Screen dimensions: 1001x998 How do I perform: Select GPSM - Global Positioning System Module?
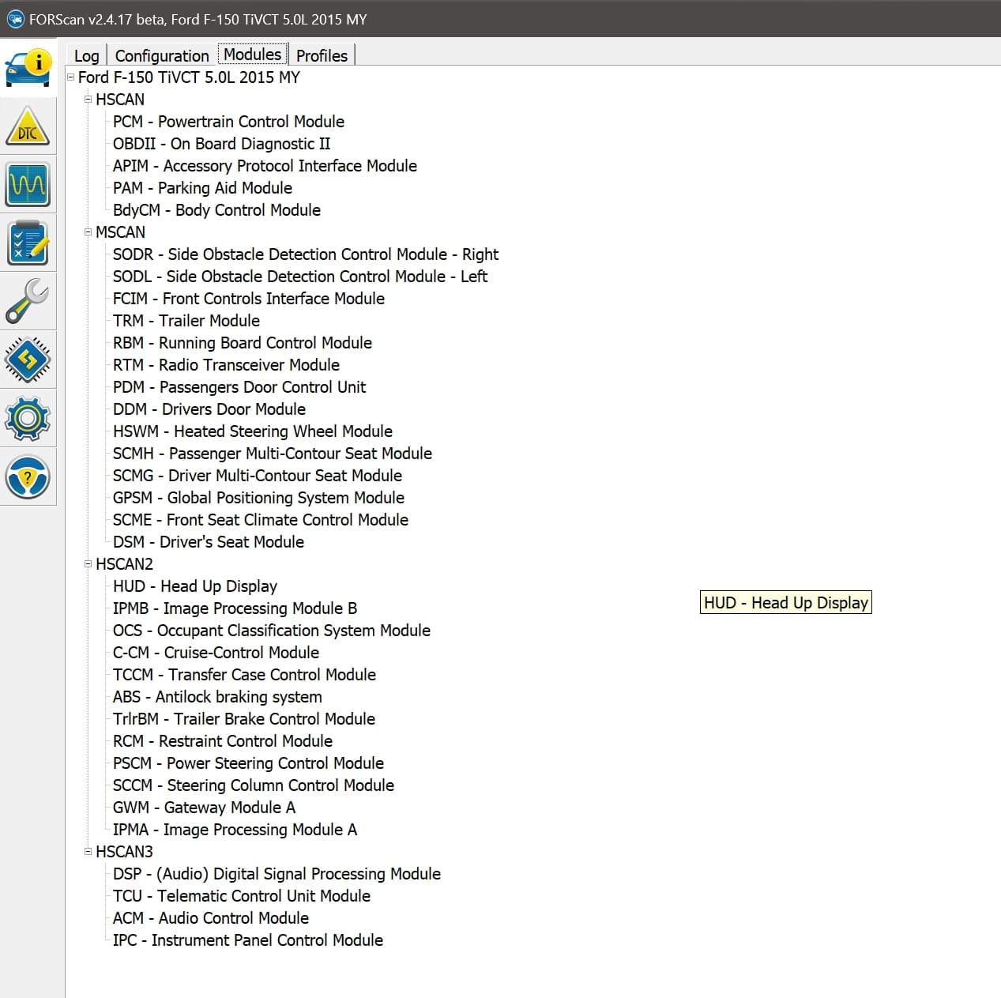point(258,498)
